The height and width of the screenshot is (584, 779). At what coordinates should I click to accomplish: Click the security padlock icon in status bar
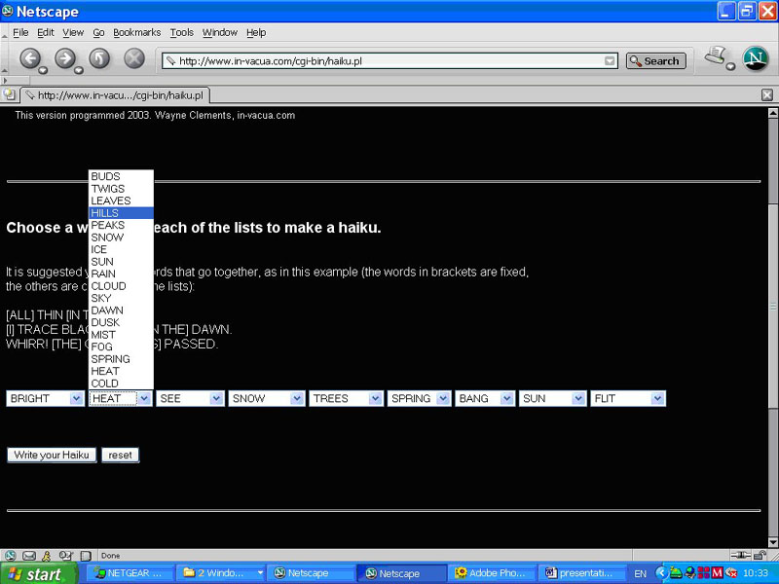tap(760, 555)
